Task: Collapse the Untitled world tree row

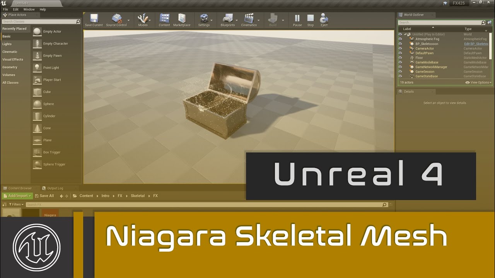Action: pyautogui.click(x=406, y=34)
